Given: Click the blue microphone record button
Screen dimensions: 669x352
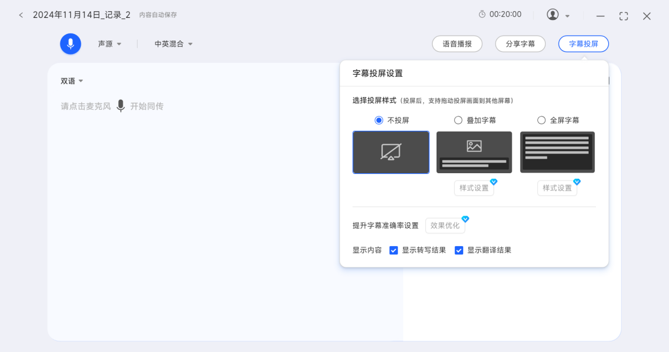Looking at the screenshot, I should pyautogui.click(x=71, y=44).
